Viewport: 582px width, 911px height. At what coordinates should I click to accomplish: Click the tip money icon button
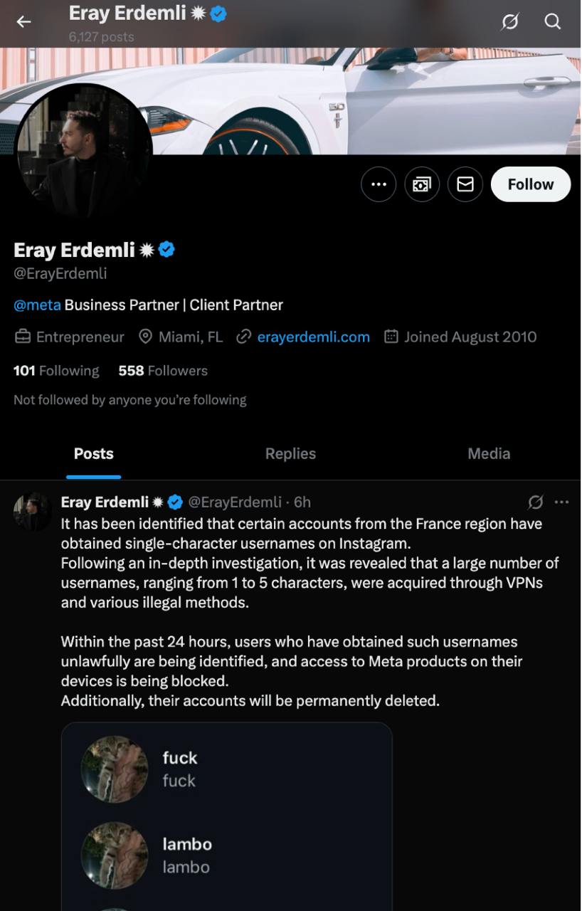422,184
